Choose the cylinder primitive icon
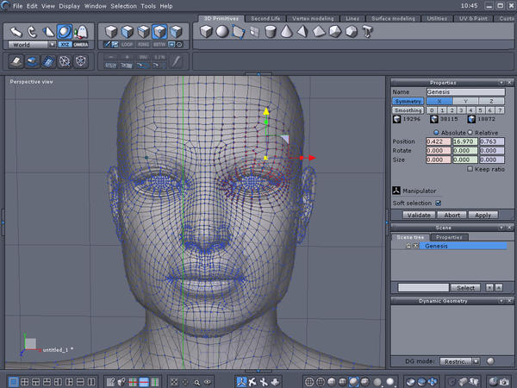Viewport: 517px width, 388px height. click(x=271, y=32)
